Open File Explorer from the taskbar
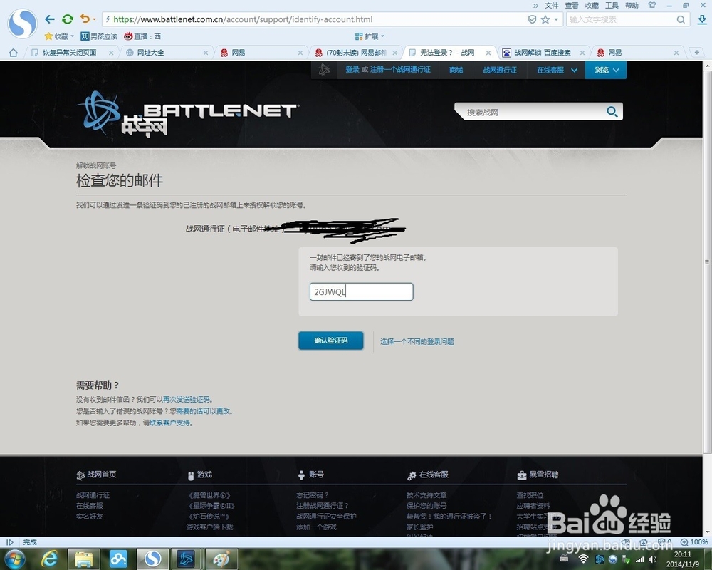The width and height of the screenshot is (712, 570). pyautogui.click(x=83, y=559)
